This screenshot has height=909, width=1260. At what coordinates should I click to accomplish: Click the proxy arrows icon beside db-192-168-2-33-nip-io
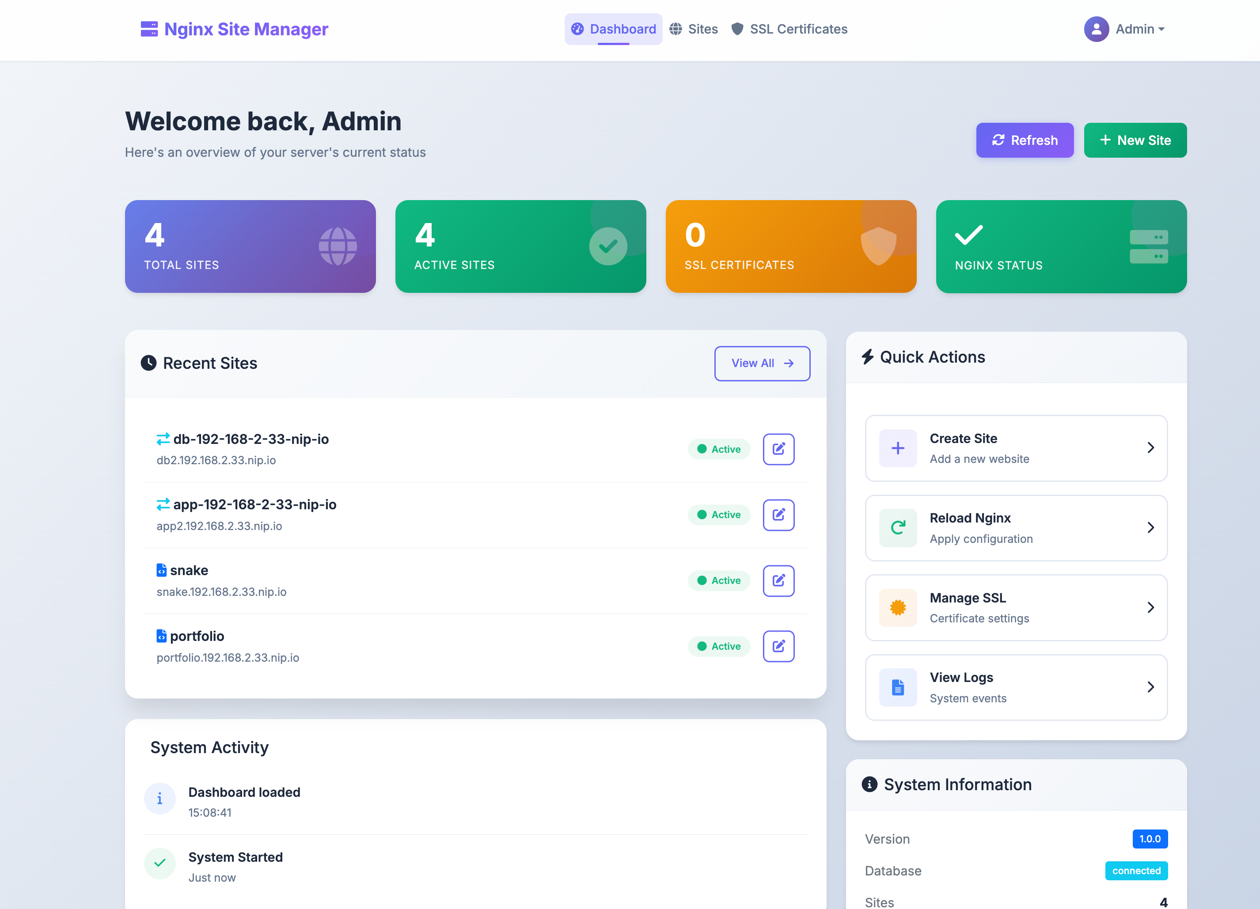163,439
